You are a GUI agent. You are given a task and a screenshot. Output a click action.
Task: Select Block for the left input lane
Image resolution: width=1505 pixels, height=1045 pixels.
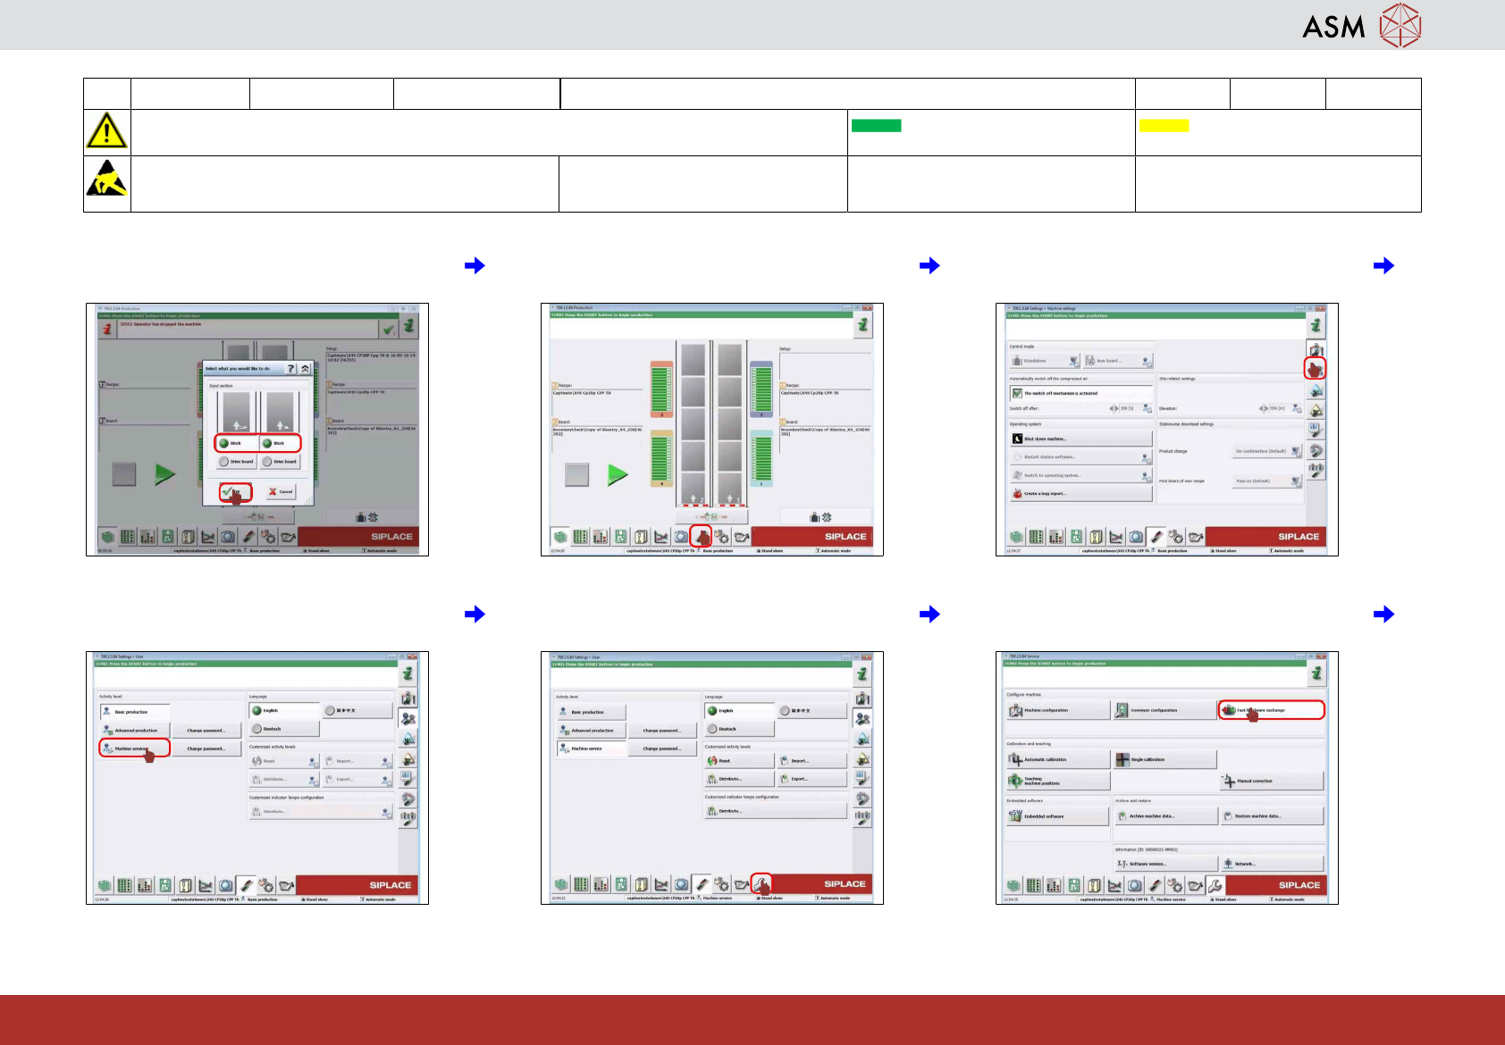[236, 443]
